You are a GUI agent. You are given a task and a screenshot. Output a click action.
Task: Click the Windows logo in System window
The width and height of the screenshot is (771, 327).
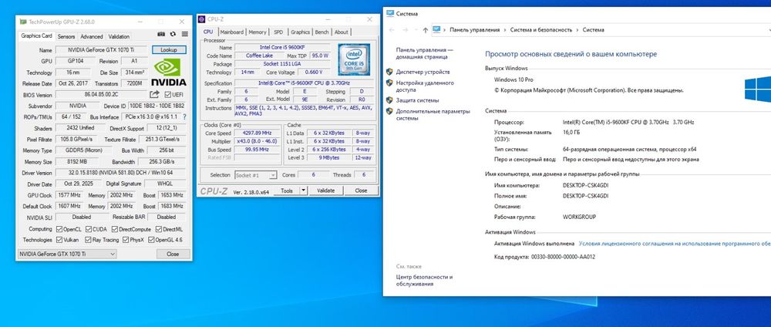click(x=758, y=89)
